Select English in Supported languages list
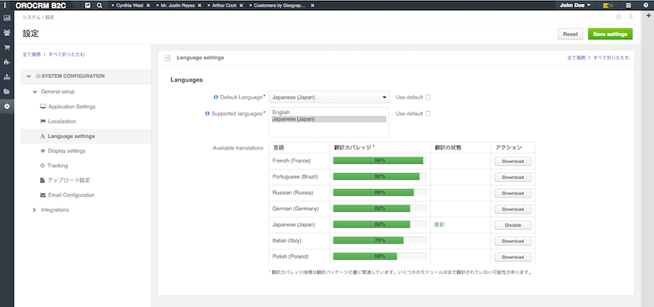Screen dimensions: 654x307 click(329, 113)
